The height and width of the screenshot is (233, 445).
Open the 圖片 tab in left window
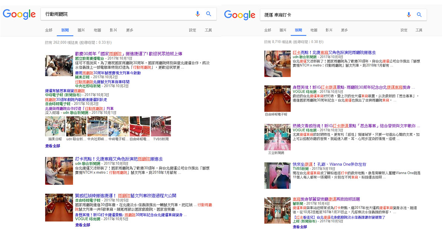click(x=81, y=30)
